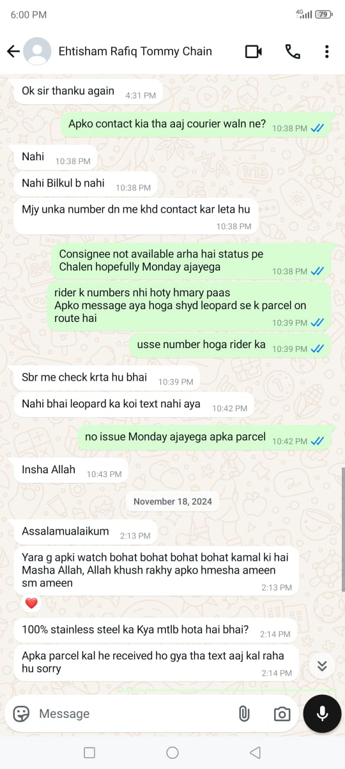
Task: Open the three-dot overflow menu
Action: click(326, 52)
